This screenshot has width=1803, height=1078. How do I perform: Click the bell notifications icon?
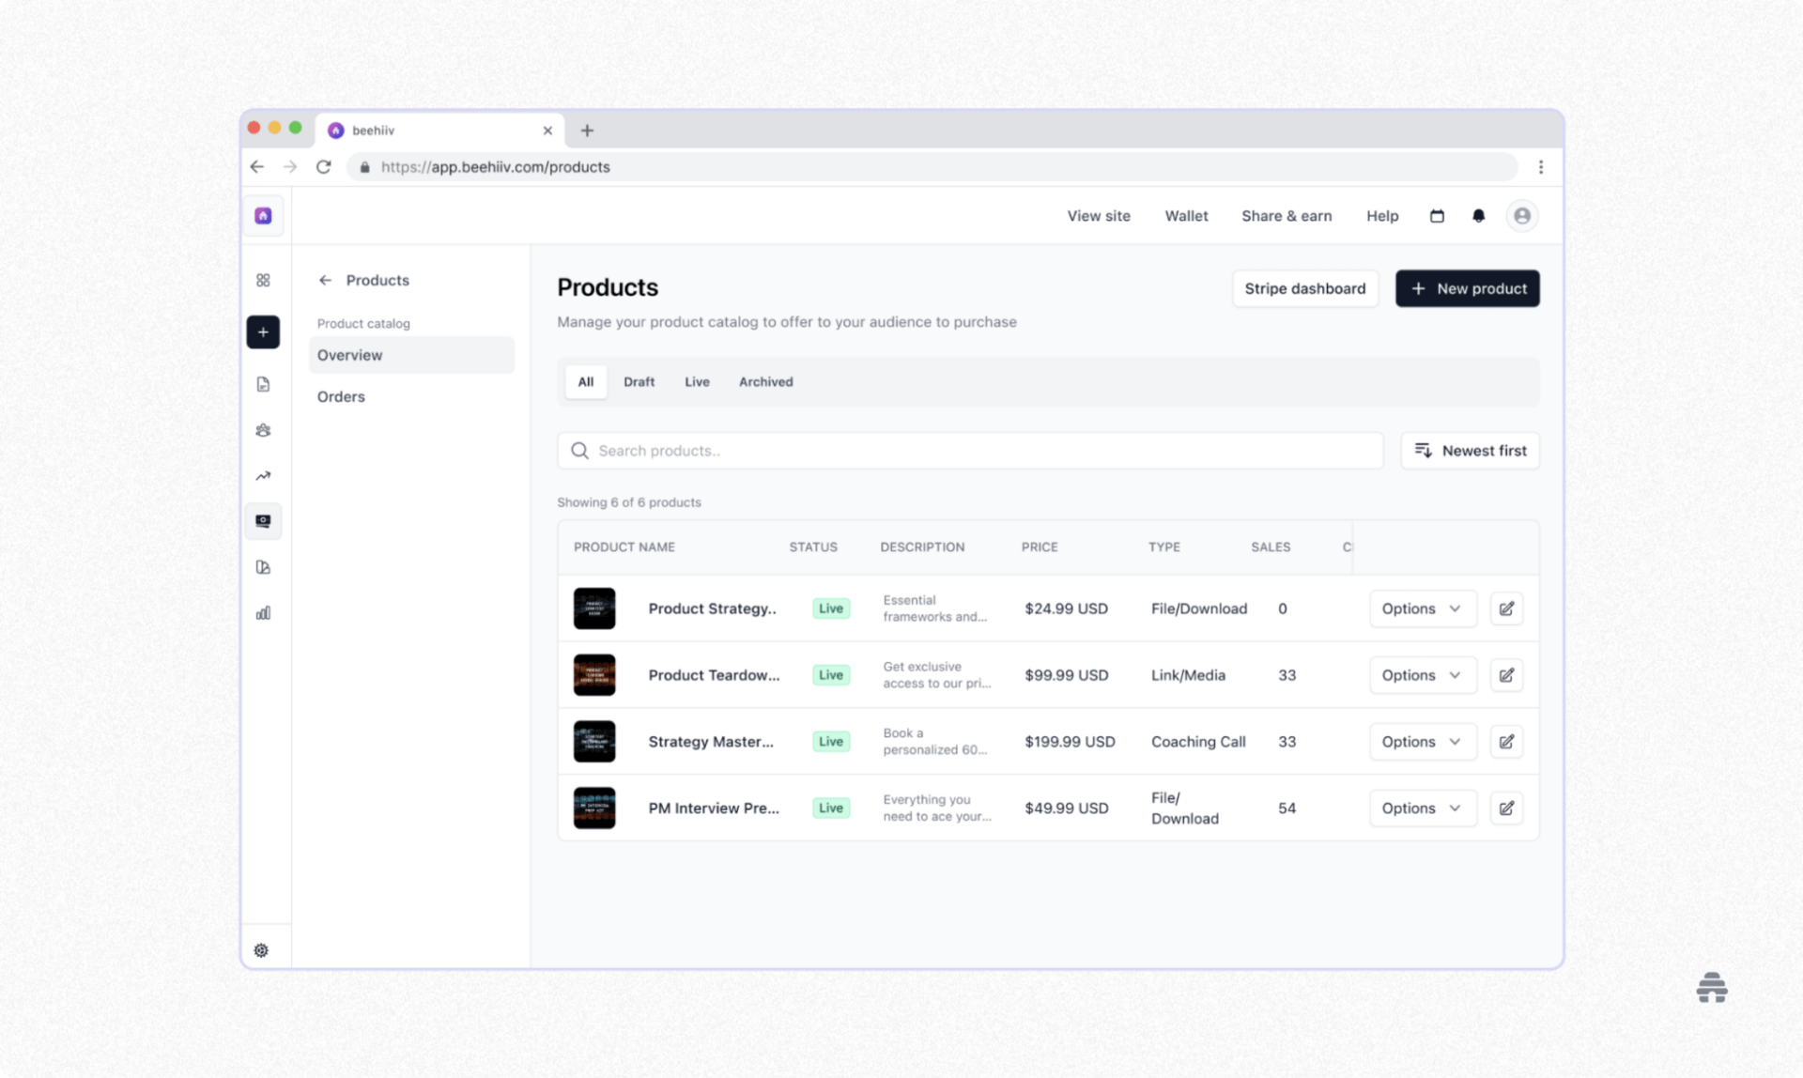click(1478, 216)
